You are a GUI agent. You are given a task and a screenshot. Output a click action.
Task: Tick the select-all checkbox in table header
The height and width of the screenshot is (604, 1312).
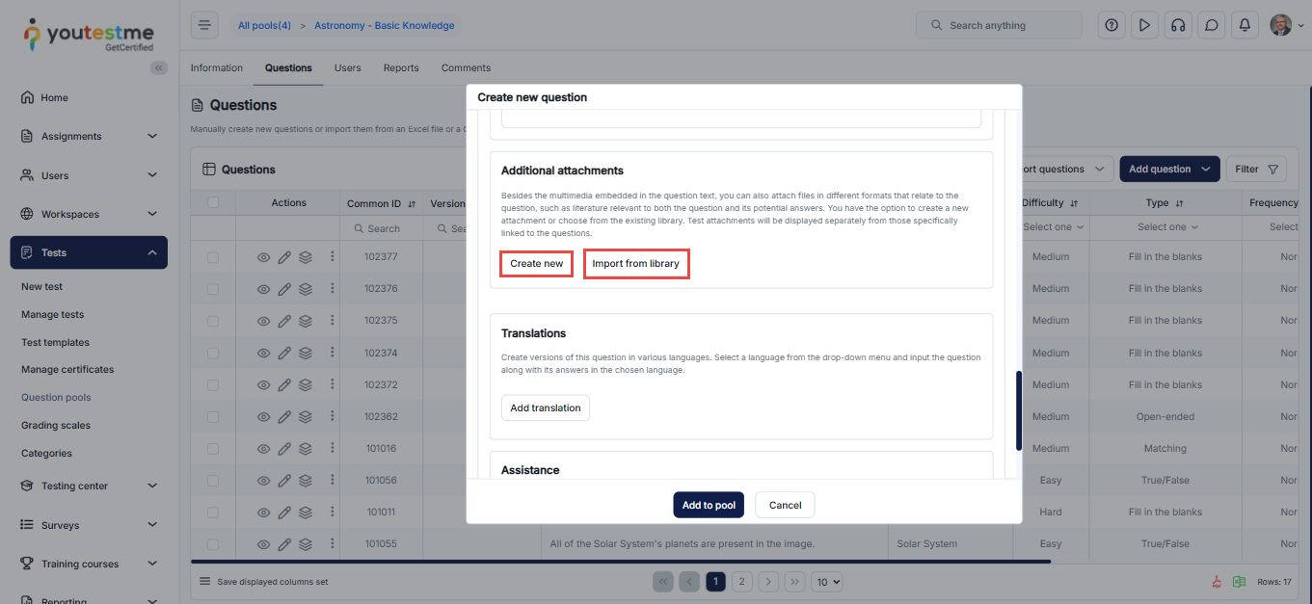point(213,202)
